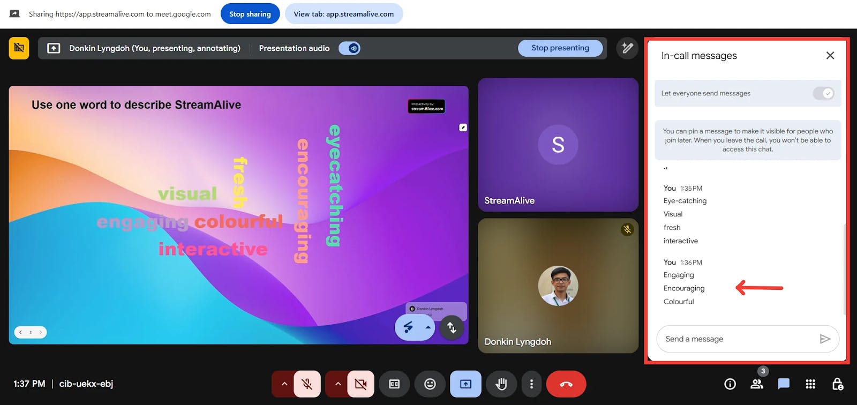Viewport: 857px width, 405px height.
Task: Click the chat message 'Visual'
Action: tap(673, 214)
